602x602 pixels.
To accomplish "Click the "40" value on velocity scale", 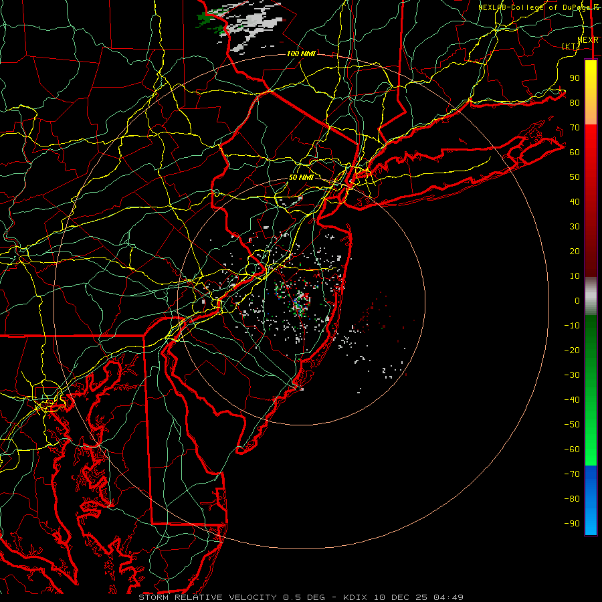I will (575, 201).
